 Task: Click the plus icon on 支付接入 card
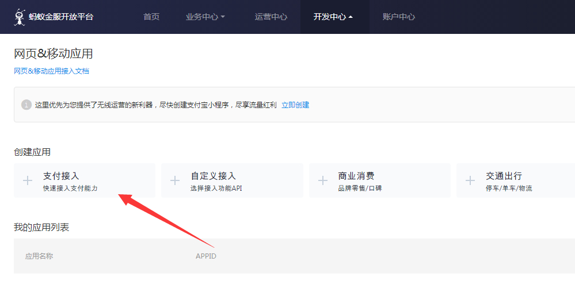coord(28,181)
